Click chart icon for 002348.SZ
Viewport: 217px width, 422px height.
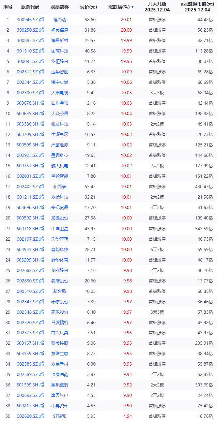click(x=41, y=312)
